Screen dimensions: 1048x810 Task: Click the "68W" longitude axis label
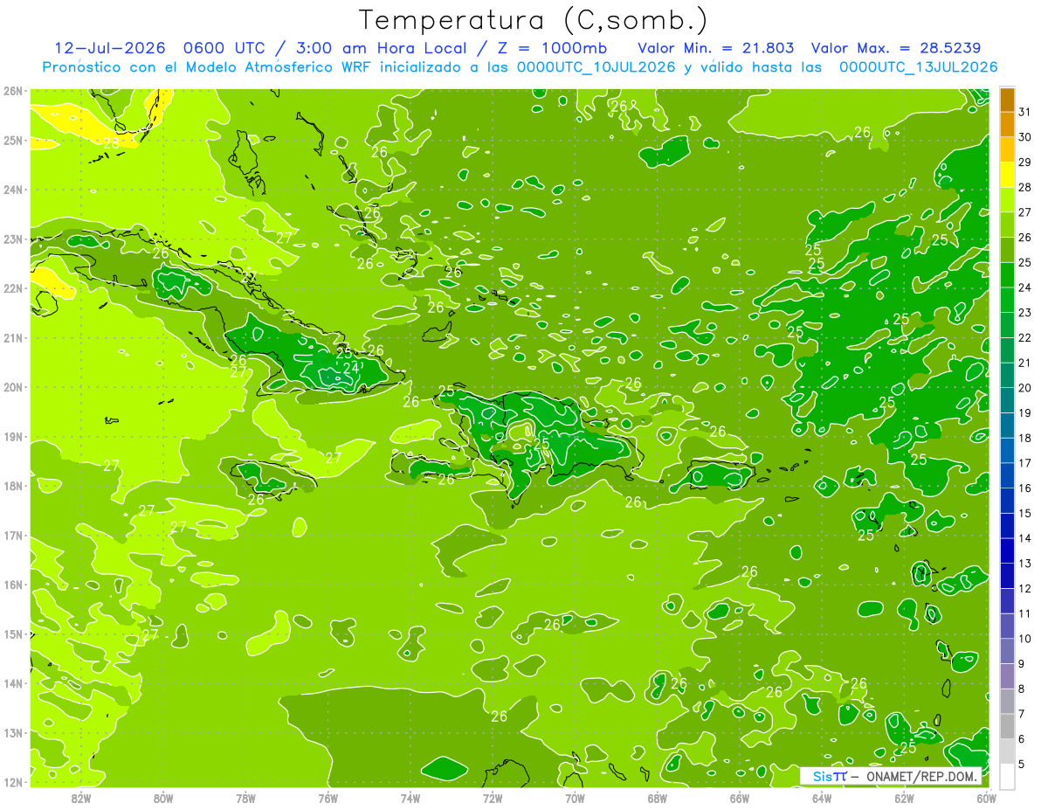657,798
